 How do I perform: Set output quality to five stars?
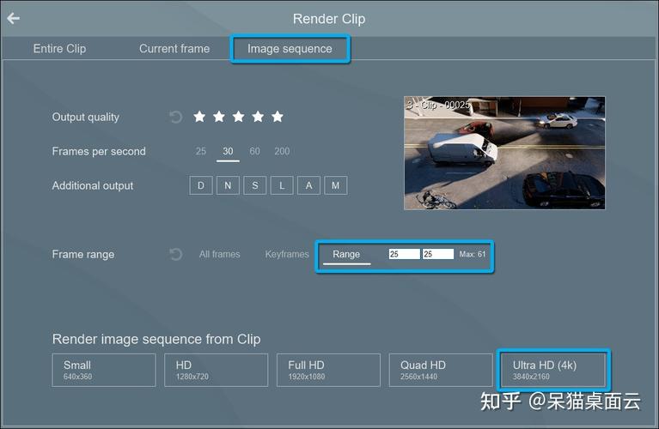pos(278,117)
